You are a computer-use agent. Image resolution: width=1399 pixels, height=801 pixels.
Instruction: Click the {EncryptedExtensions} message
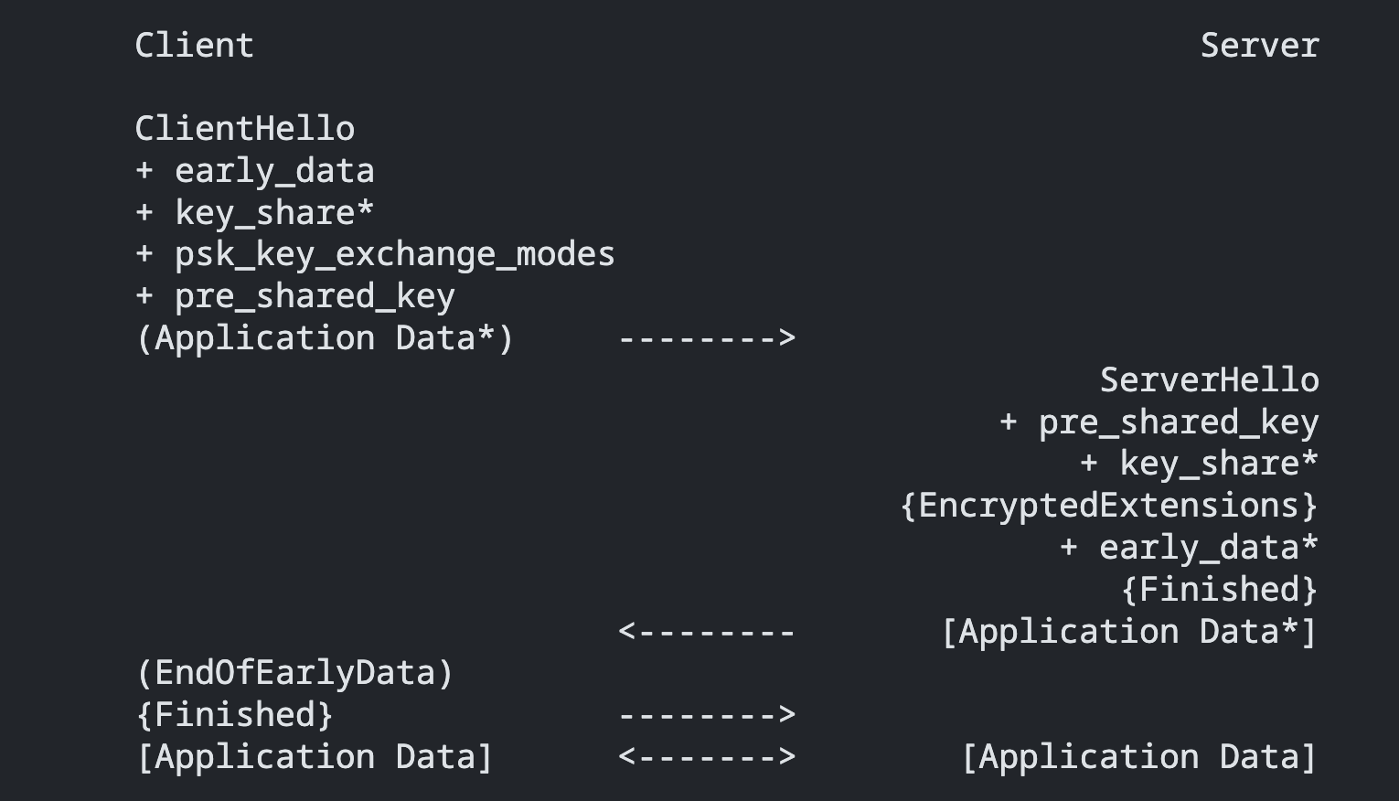1109,506
